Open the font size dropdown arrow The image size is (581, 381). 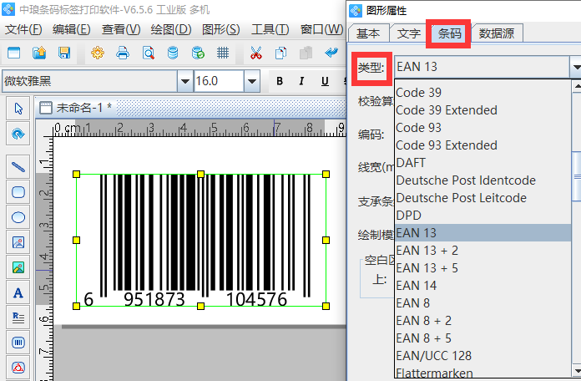251,81
